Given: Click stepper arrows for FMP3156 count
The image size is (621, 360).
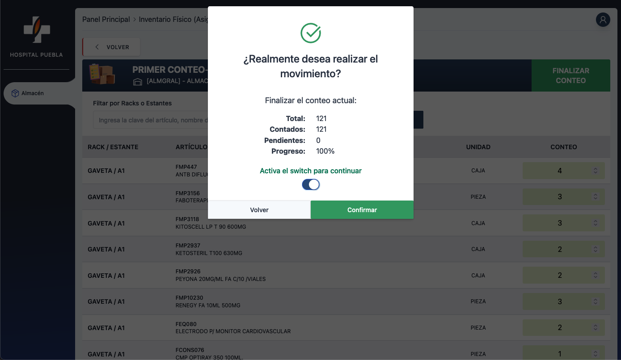Looking at the screenshot, I should coord(595,197).
